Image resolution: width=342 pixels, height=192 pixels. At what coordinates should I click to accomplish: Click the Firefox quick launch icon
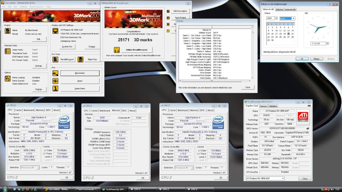click(x=27, y=189)
